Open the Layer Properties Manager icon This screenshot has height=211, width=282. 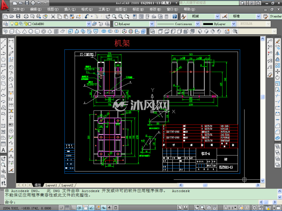click(6, 24)
